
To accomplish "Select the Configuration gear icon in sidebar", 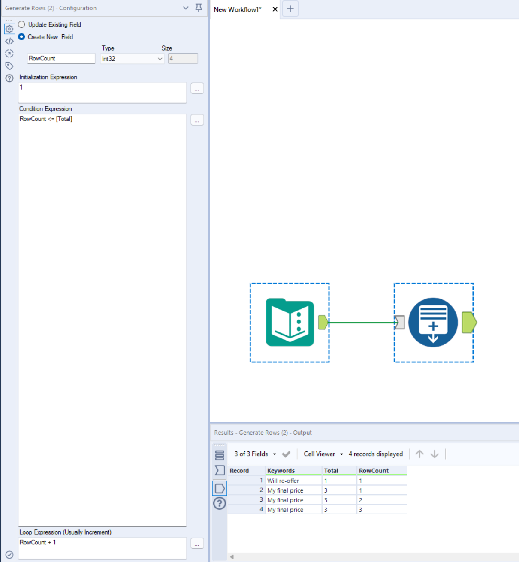I will coord(9,29).
